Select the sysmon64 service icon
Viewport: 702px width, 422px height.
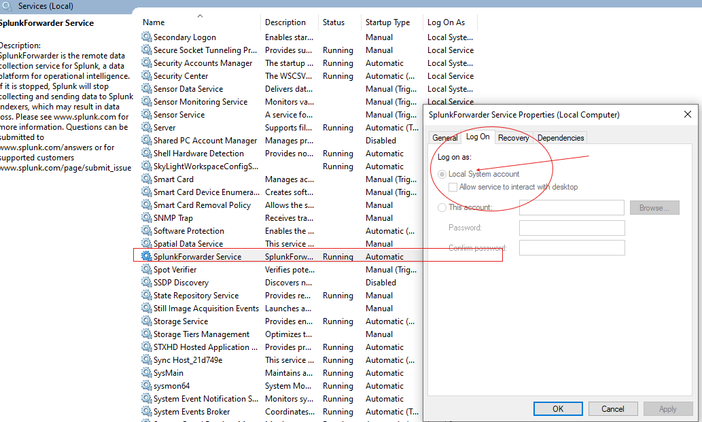[147, 386]
